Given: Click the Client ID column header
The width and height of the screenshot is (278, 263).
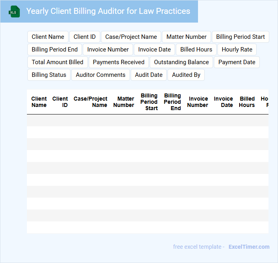Looking at the screenshot, I should 60,102.
